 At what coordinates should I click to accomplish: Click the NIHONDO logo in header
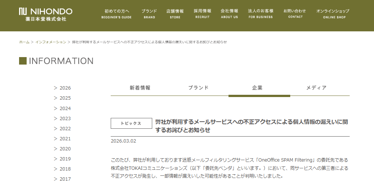coord(45,14)
